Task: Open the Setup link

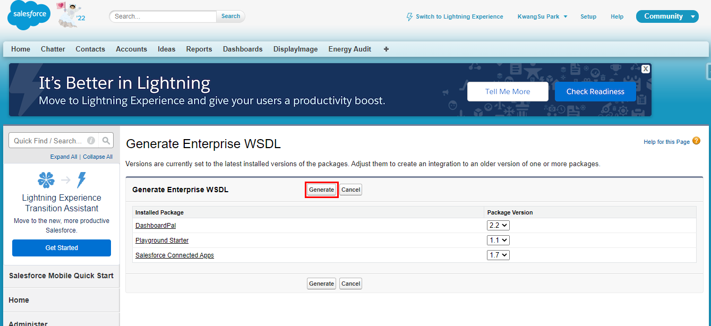Action: pyautogui.click(x=588, y=16)
